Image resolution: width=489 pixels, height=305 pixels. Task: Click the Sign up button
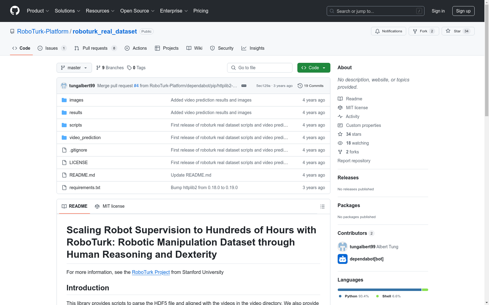463,11
